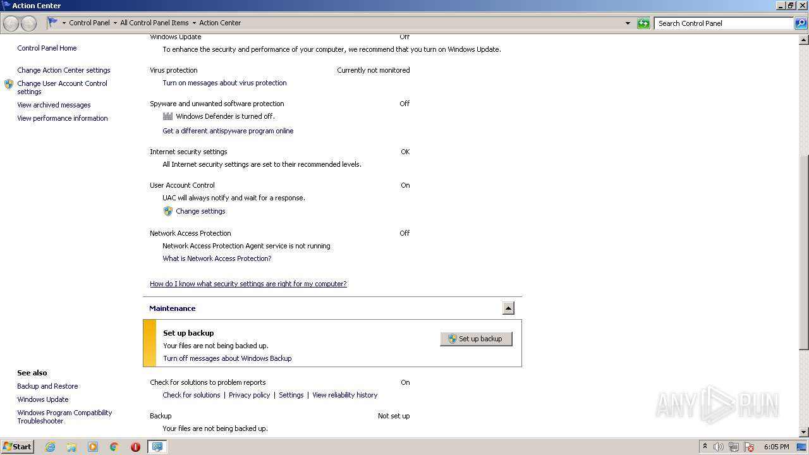809x455 pixels.
Task: Click the Forward navigation arrow button
Action: pyautogui.click(x=28, y=23)
